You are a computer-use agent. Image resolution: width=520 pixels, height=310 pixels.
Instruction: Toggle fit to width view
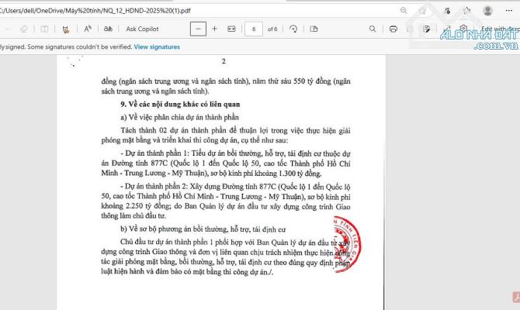pyautogui.click(x=231, y=29)
